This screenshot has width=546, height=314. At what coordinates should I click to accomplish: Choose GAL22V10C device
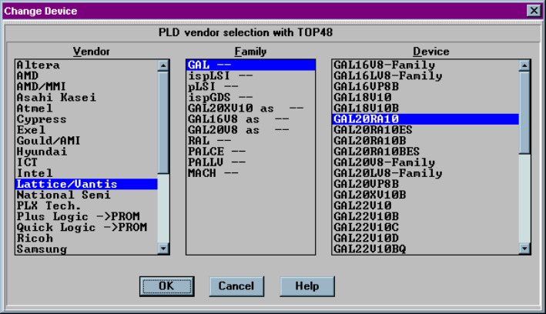pyautogui.click(x=426, y=227)
